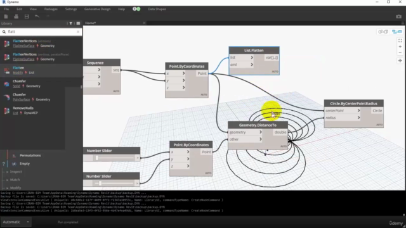
Task: Open the Automatic run mode dropdown
Action: click(x=16, y=222)
